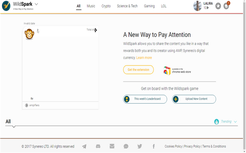Image resolution: width=246 pixels, height=153 pixels.
Task: Click the Total AMP icon in card
Action: point(96,30)
